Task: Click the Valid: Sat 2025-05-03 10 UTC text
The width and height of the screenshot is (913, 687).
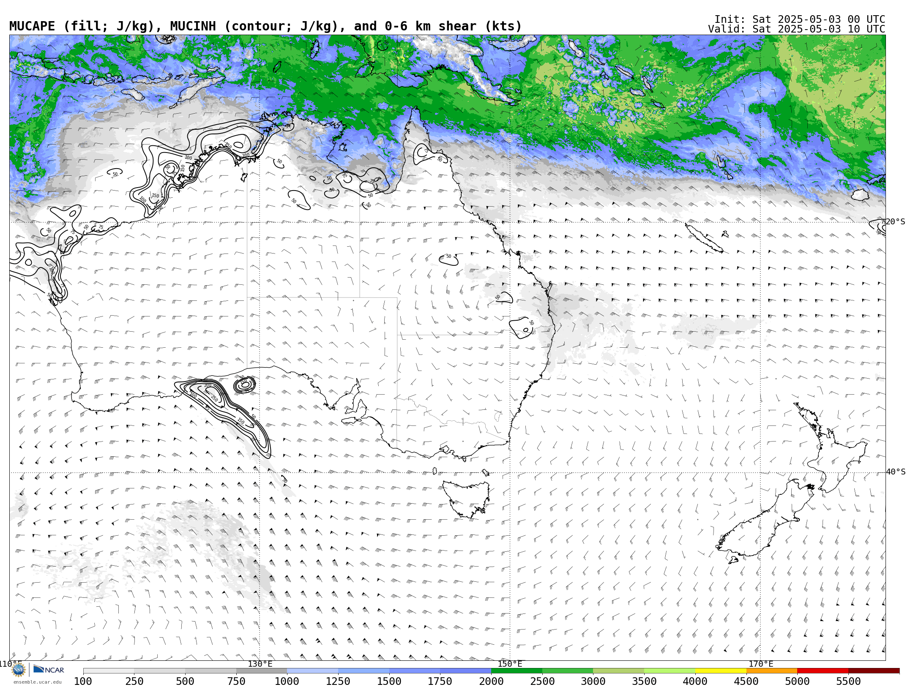Action: [x=797, y=29]
